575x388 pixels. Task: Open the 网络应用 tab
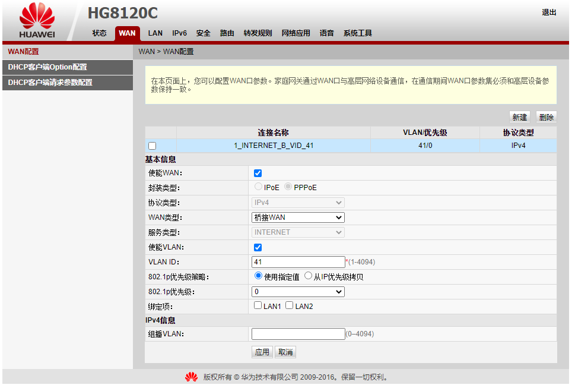(296, 33)
